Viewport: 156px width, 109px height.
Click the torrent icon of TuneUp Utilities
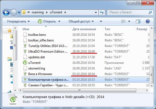click(25, 46)
